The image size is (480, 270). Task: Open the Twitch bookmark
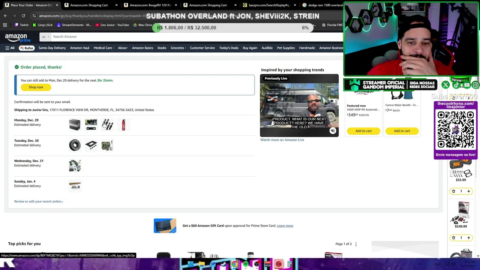tap(21, 25)
